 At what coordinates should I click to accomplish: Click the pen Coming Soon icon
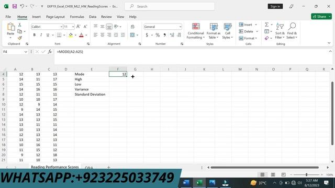click(x=291, y=6)
